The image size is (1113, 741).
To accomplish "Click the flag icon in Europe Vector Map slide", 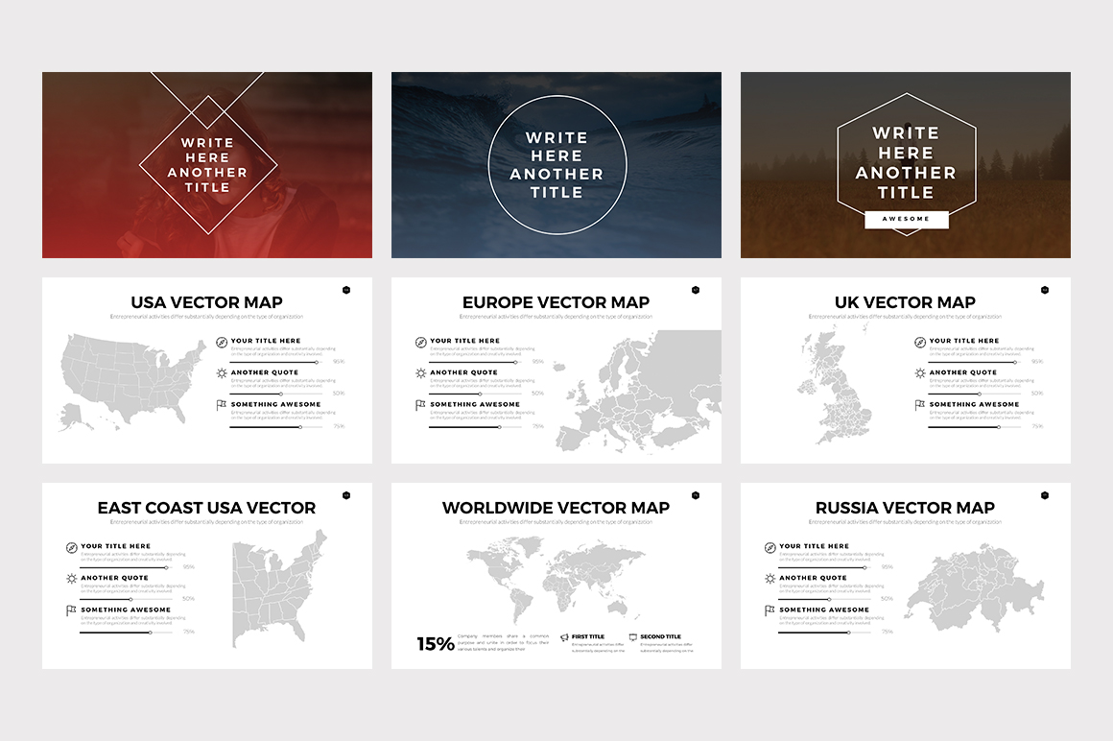I will click(420, 404).
